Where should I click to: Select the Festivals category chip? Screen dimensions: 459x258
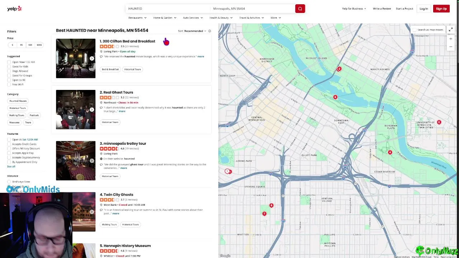34,115
